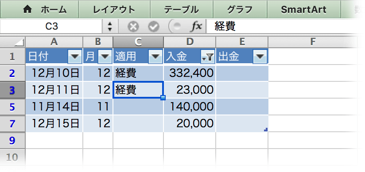This screenshot has height=172, width=365.
Task: Click the cell with 332,400
Action: tap(190, 73)
